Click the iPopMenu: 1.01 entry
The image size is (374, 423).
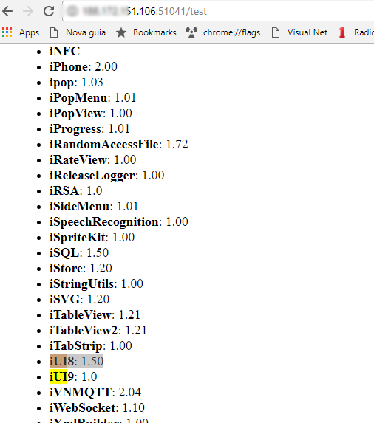[92, 97]
